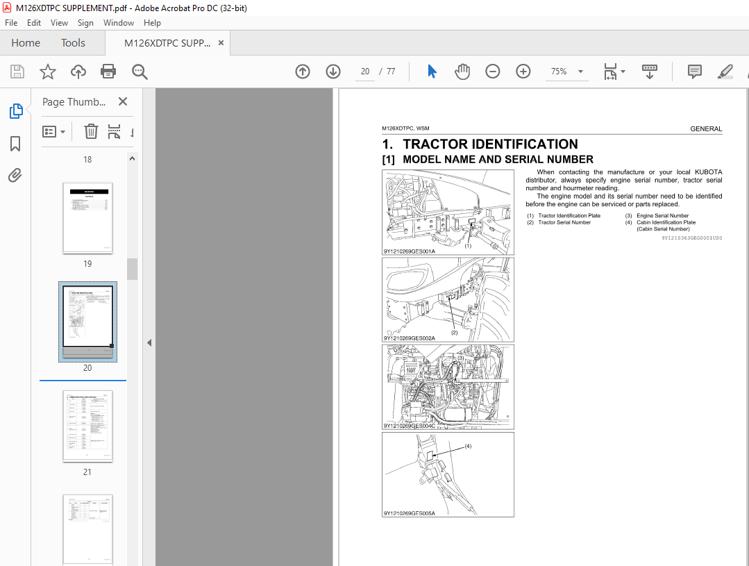Image resolution: width=749 pixels, height=566 pixels.
Task: Open the Bookmarks sidebar panel
Action: point(15,144)
